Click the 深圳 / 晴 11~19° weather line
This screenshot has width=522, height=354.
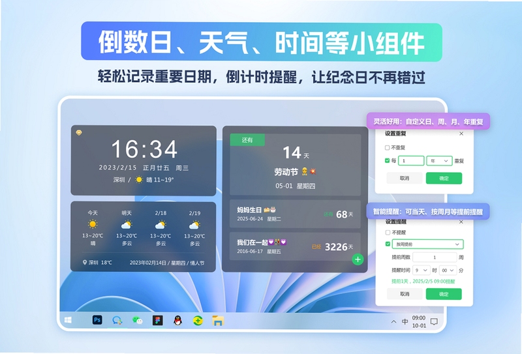pyautogui.click(x=144, y=180)
